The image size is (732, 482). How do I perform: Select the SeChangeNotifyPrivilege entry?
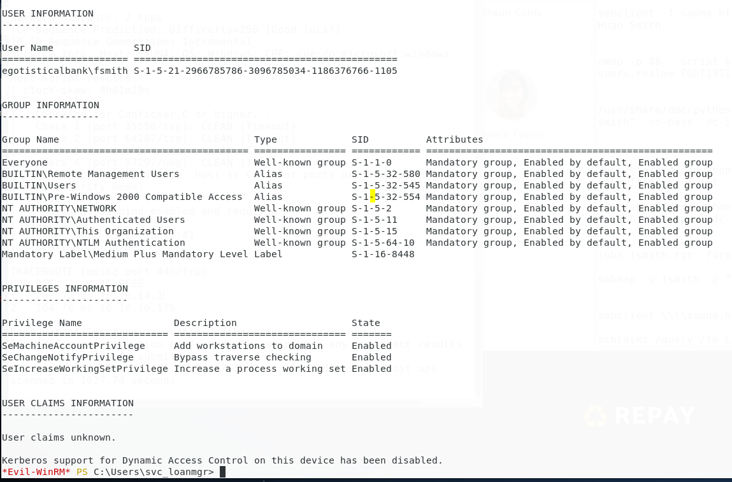[x=68, y=357]
